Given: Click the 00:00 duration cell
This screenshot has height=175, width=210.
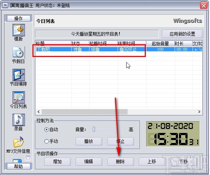Looking at the screenshot, I should click(184, 49).
